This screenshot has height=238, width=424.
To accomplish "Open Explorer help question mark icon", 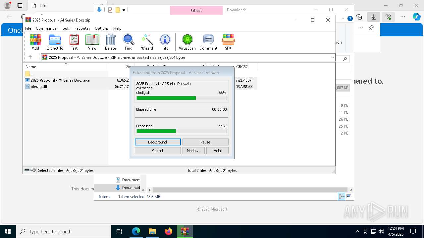I will pyautogui.click(x=350, y=19).
